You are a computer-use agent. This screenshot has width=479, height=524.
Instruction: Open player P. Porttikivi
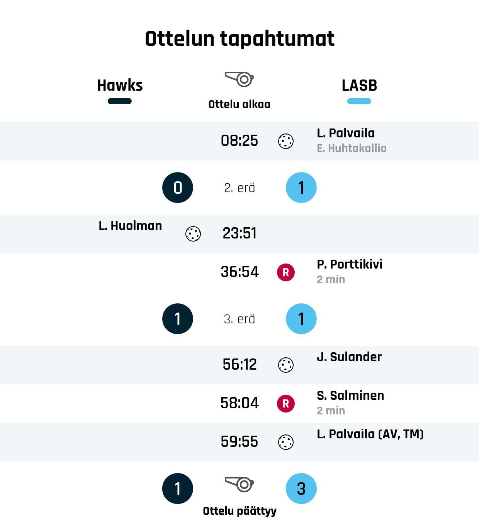(x=350, y=264)
